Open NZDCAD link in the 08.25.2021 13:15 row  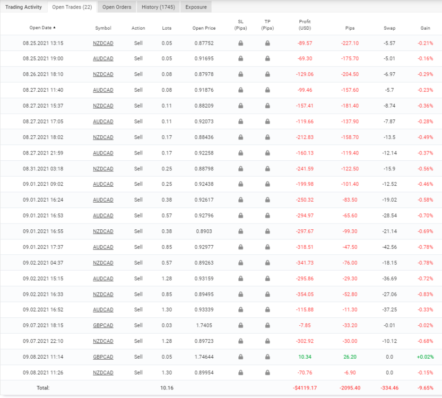pos(103,44)
